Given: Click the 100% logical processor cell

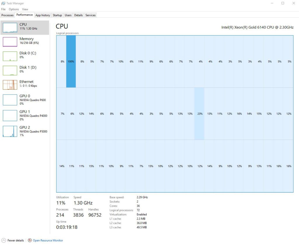Looking at the screenshot, I should point(71,62).
